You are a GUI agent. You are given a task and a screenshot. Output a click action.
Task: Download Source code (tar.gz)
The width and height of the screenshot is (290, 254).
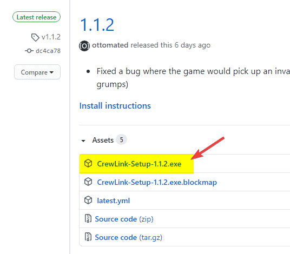tap(128, 237)
